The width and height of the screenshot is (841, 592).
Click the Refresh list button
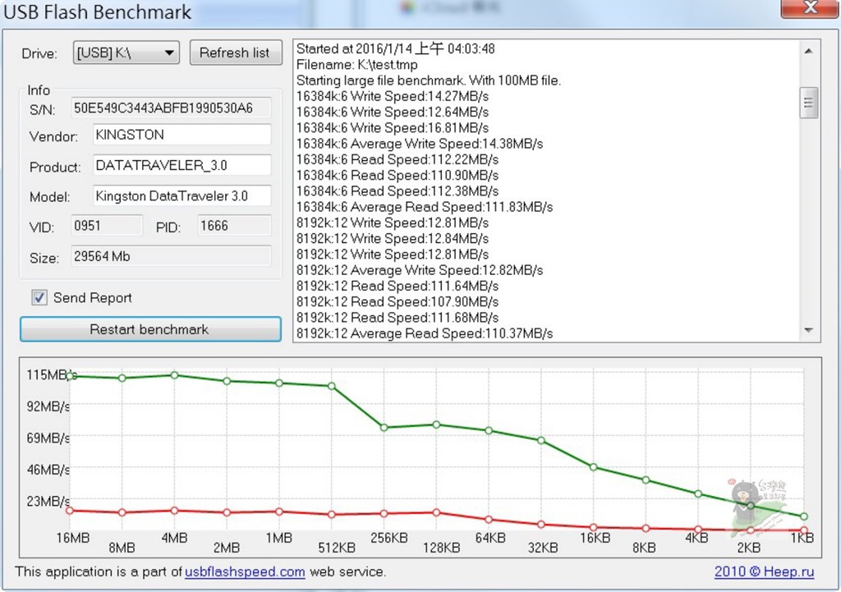pyautogui.click(x=236, y=53)
